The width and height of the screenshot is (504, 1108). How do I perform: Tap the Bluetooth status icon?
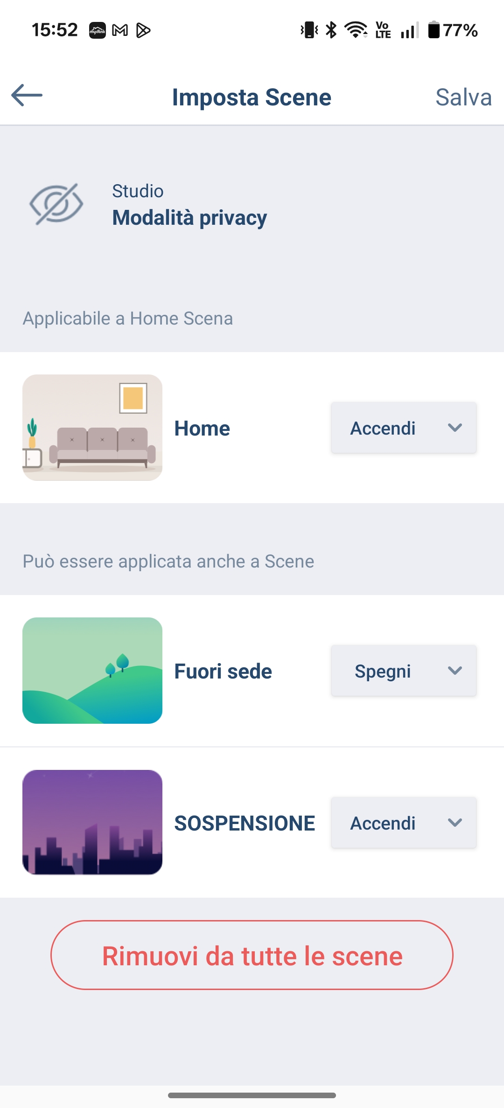coord(331,30)
